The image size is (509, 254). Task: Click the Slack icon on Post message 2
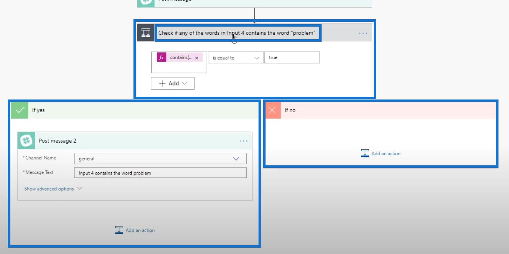(x=26, y=140)
